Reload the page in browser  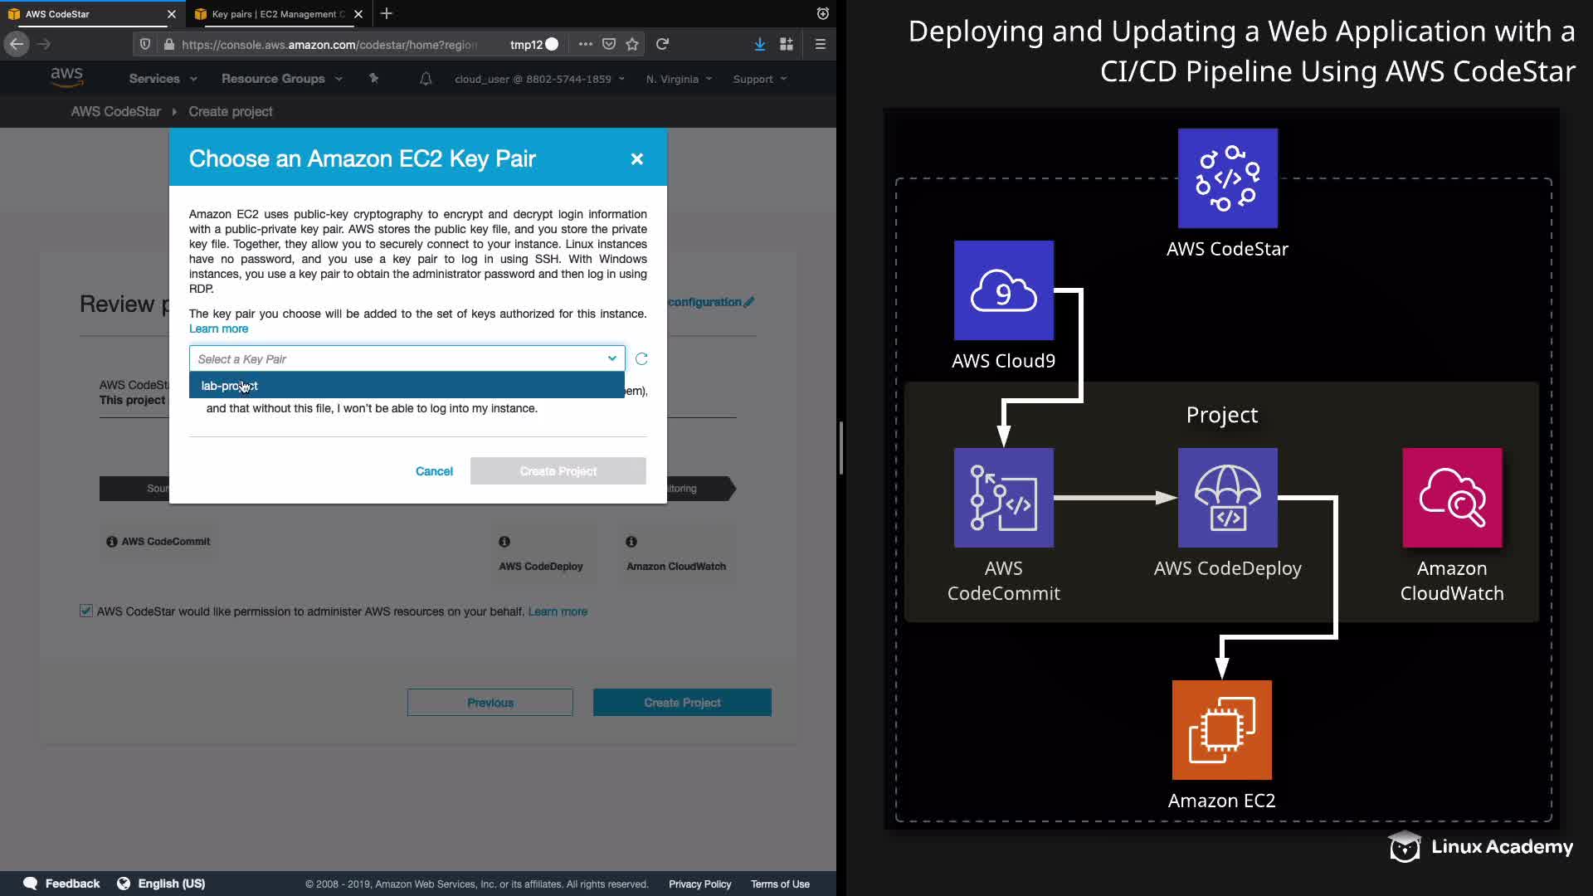662,44
